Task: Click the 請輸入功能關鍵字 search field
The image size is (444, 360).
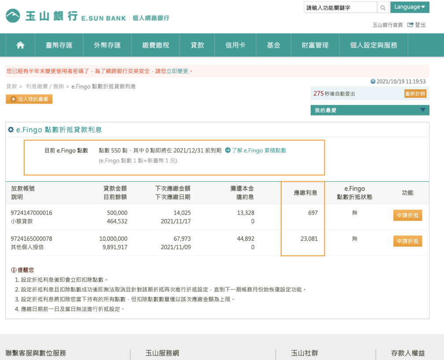Action: 340,7
